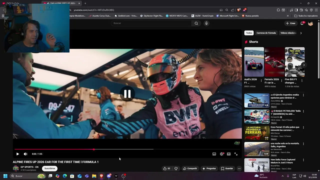Open Discord from the taskbar
The height and width of the screenshot is (180, 320).
[x=109, y=176]
